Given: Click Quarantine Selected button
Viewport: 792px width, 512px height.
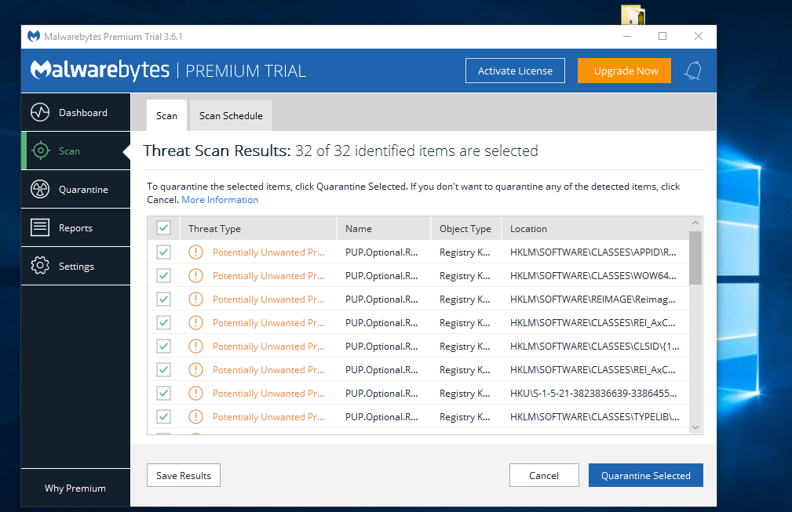Looking at the screenshot, I should click(645, 475).
